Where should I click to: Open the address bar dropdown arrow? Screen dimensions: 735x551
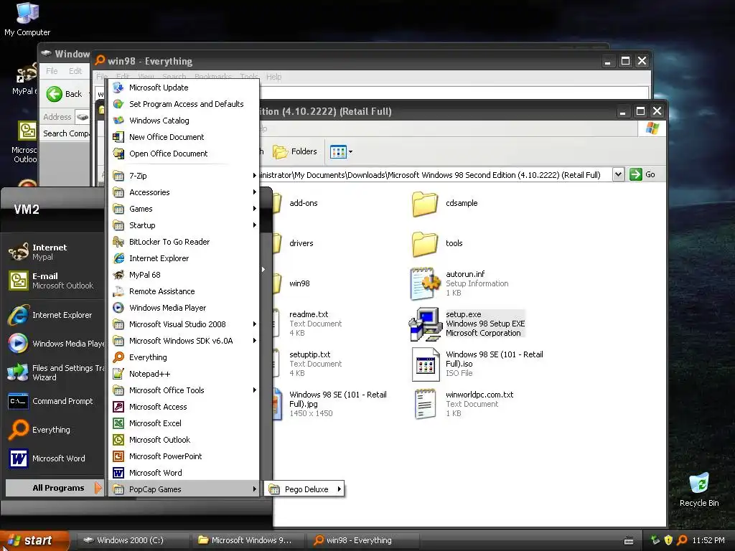pyautogui.click(x=618, y=174)
